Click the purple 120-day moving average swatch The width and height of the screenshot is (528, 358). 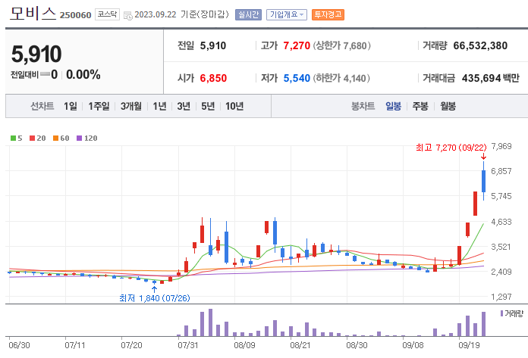pos(80,138)
